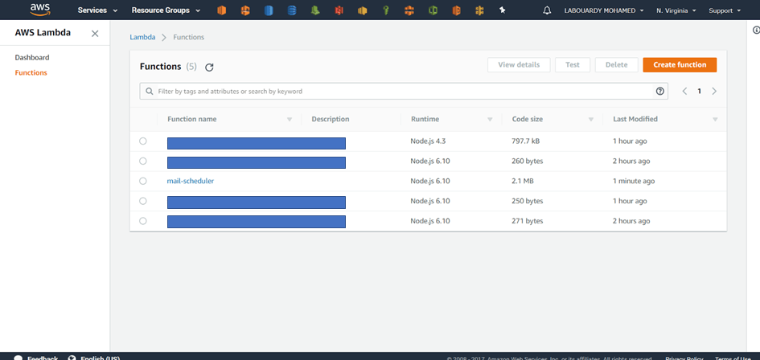760x360 pixels.
Task: Go to next page of functions
Action: 714,91
